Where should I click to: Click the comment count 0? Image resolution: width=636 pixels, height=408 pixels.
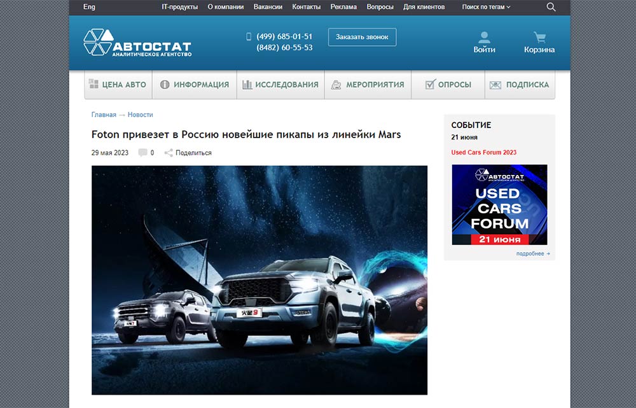tap(152, 153)
